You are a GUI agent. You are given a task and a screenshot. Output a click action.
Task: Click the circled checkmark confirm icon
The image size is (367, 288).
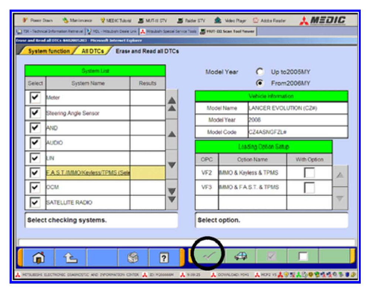click(208, 256)
